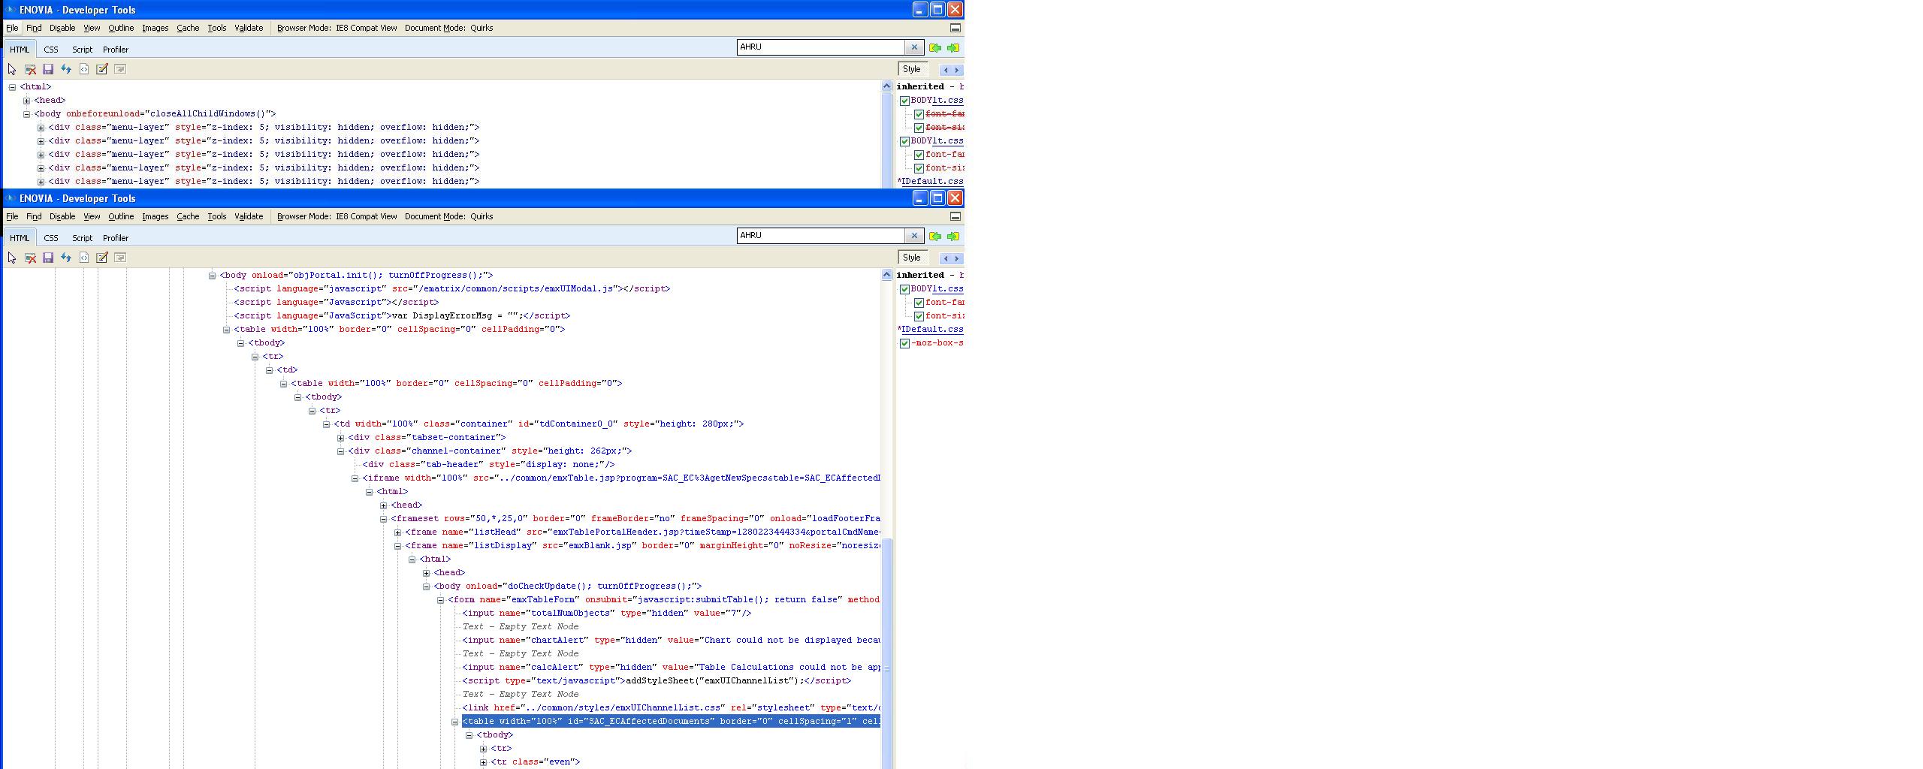Unpin icon at top window menu bar
The width and height of the screenshot is (1923, 769).
pyautogui.click(x=955, y=28)
